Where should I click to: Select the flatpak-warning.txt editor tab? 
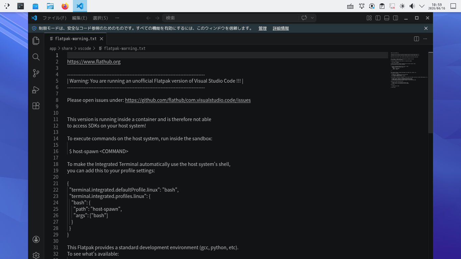coord(76,39)
